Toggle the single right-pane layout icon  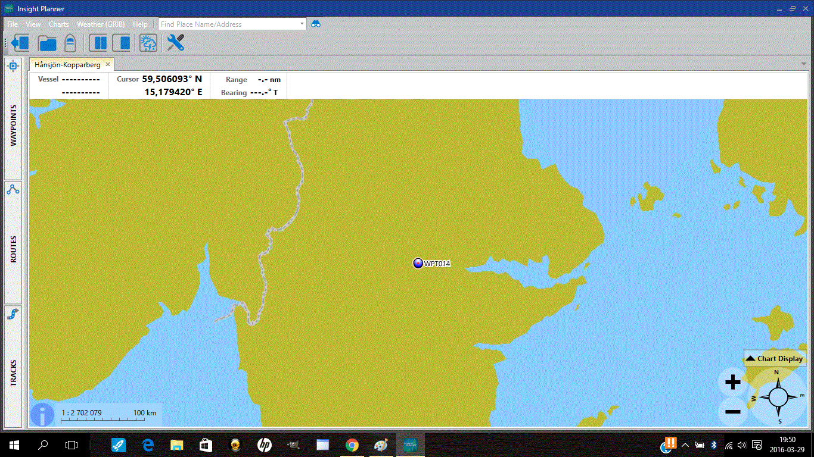tap(122, 43)
